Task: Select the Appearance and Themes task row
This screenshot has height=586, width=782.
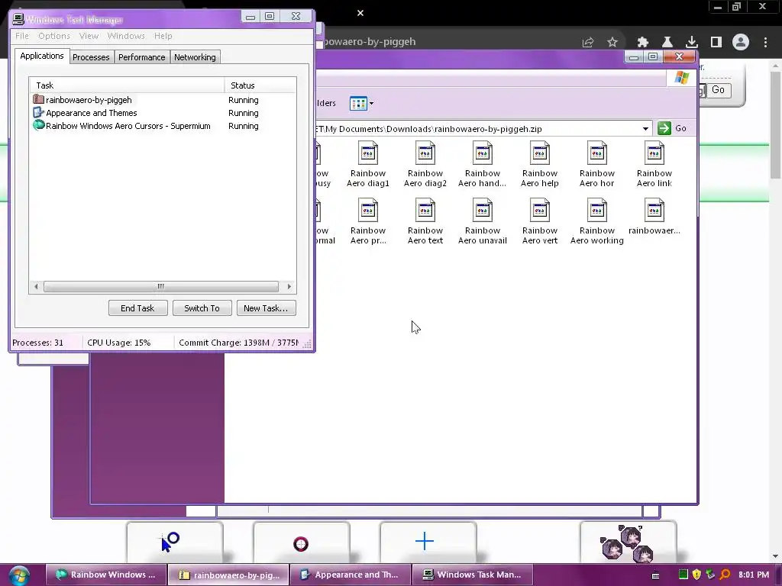Action: (x=163, y=113)
